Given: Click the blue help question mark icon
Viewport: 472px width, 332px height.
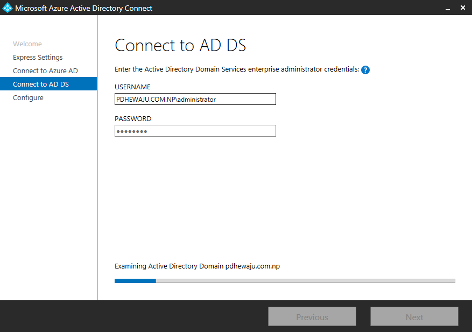Looking at the screenshot, I should point(365,70).
